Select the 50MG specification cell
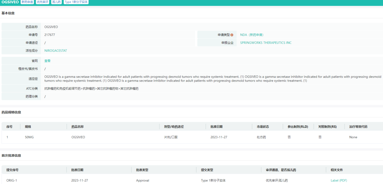Viewport: 383px width, 184px height. click(29, 137)
